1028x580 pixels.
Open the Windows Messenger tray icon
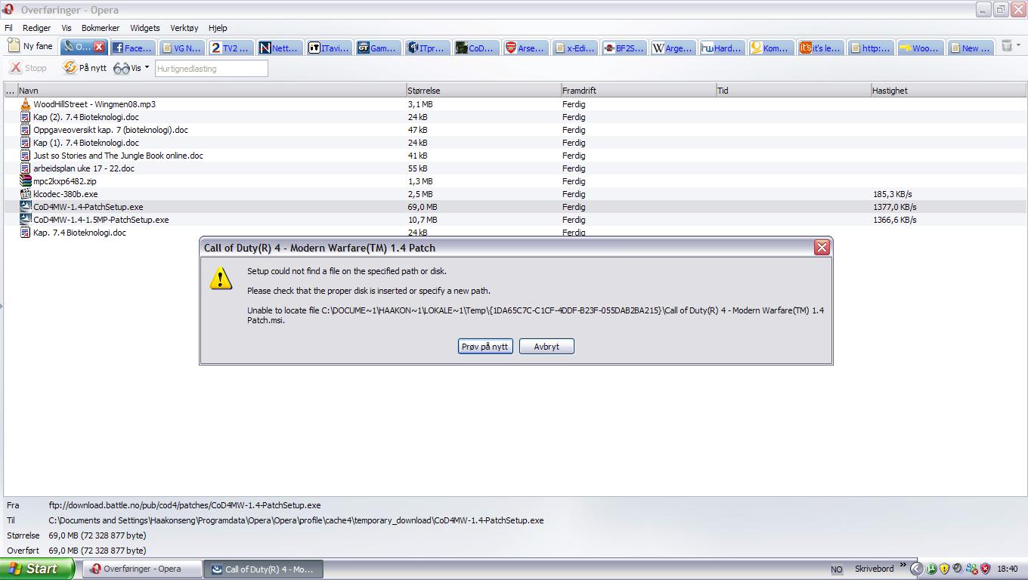pos(971,569)
